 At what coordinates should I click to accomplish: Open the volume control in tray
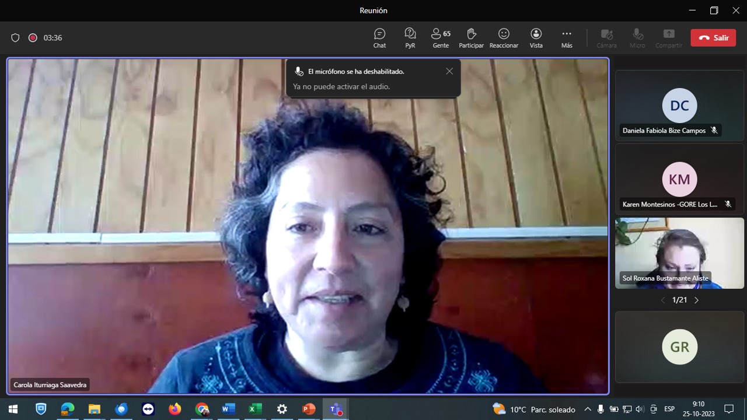(640, 409)
